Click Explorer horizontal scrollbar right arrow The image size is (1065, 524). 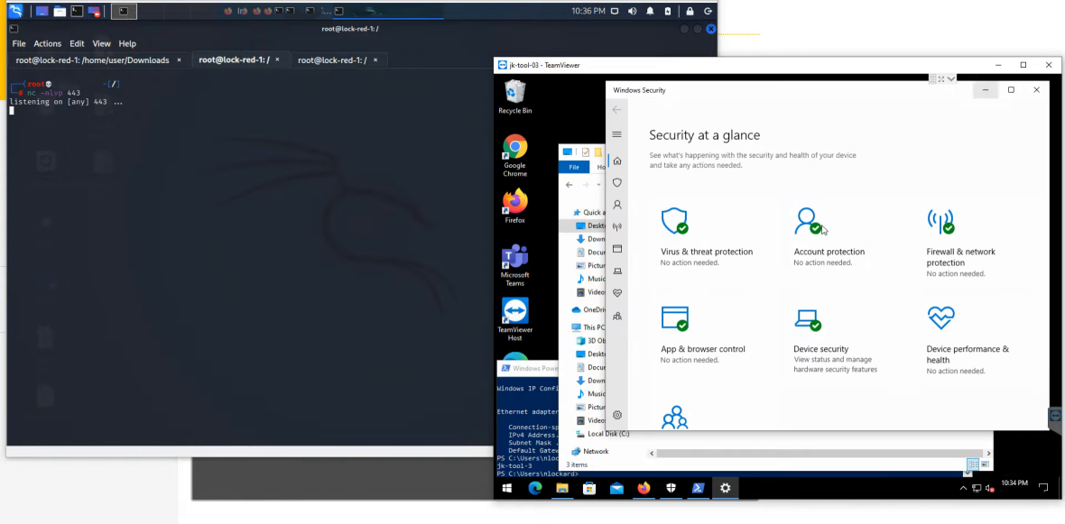[x=986, y=453]
